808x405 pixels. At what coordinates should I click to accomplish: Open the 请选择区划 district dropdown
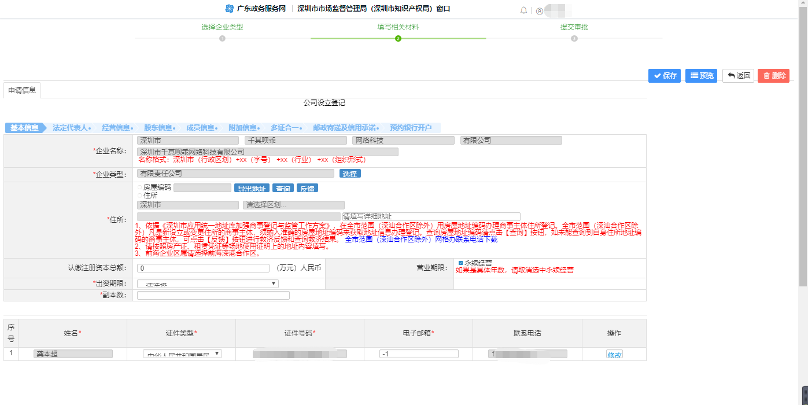pyautogui.click(x=293, y=205)
